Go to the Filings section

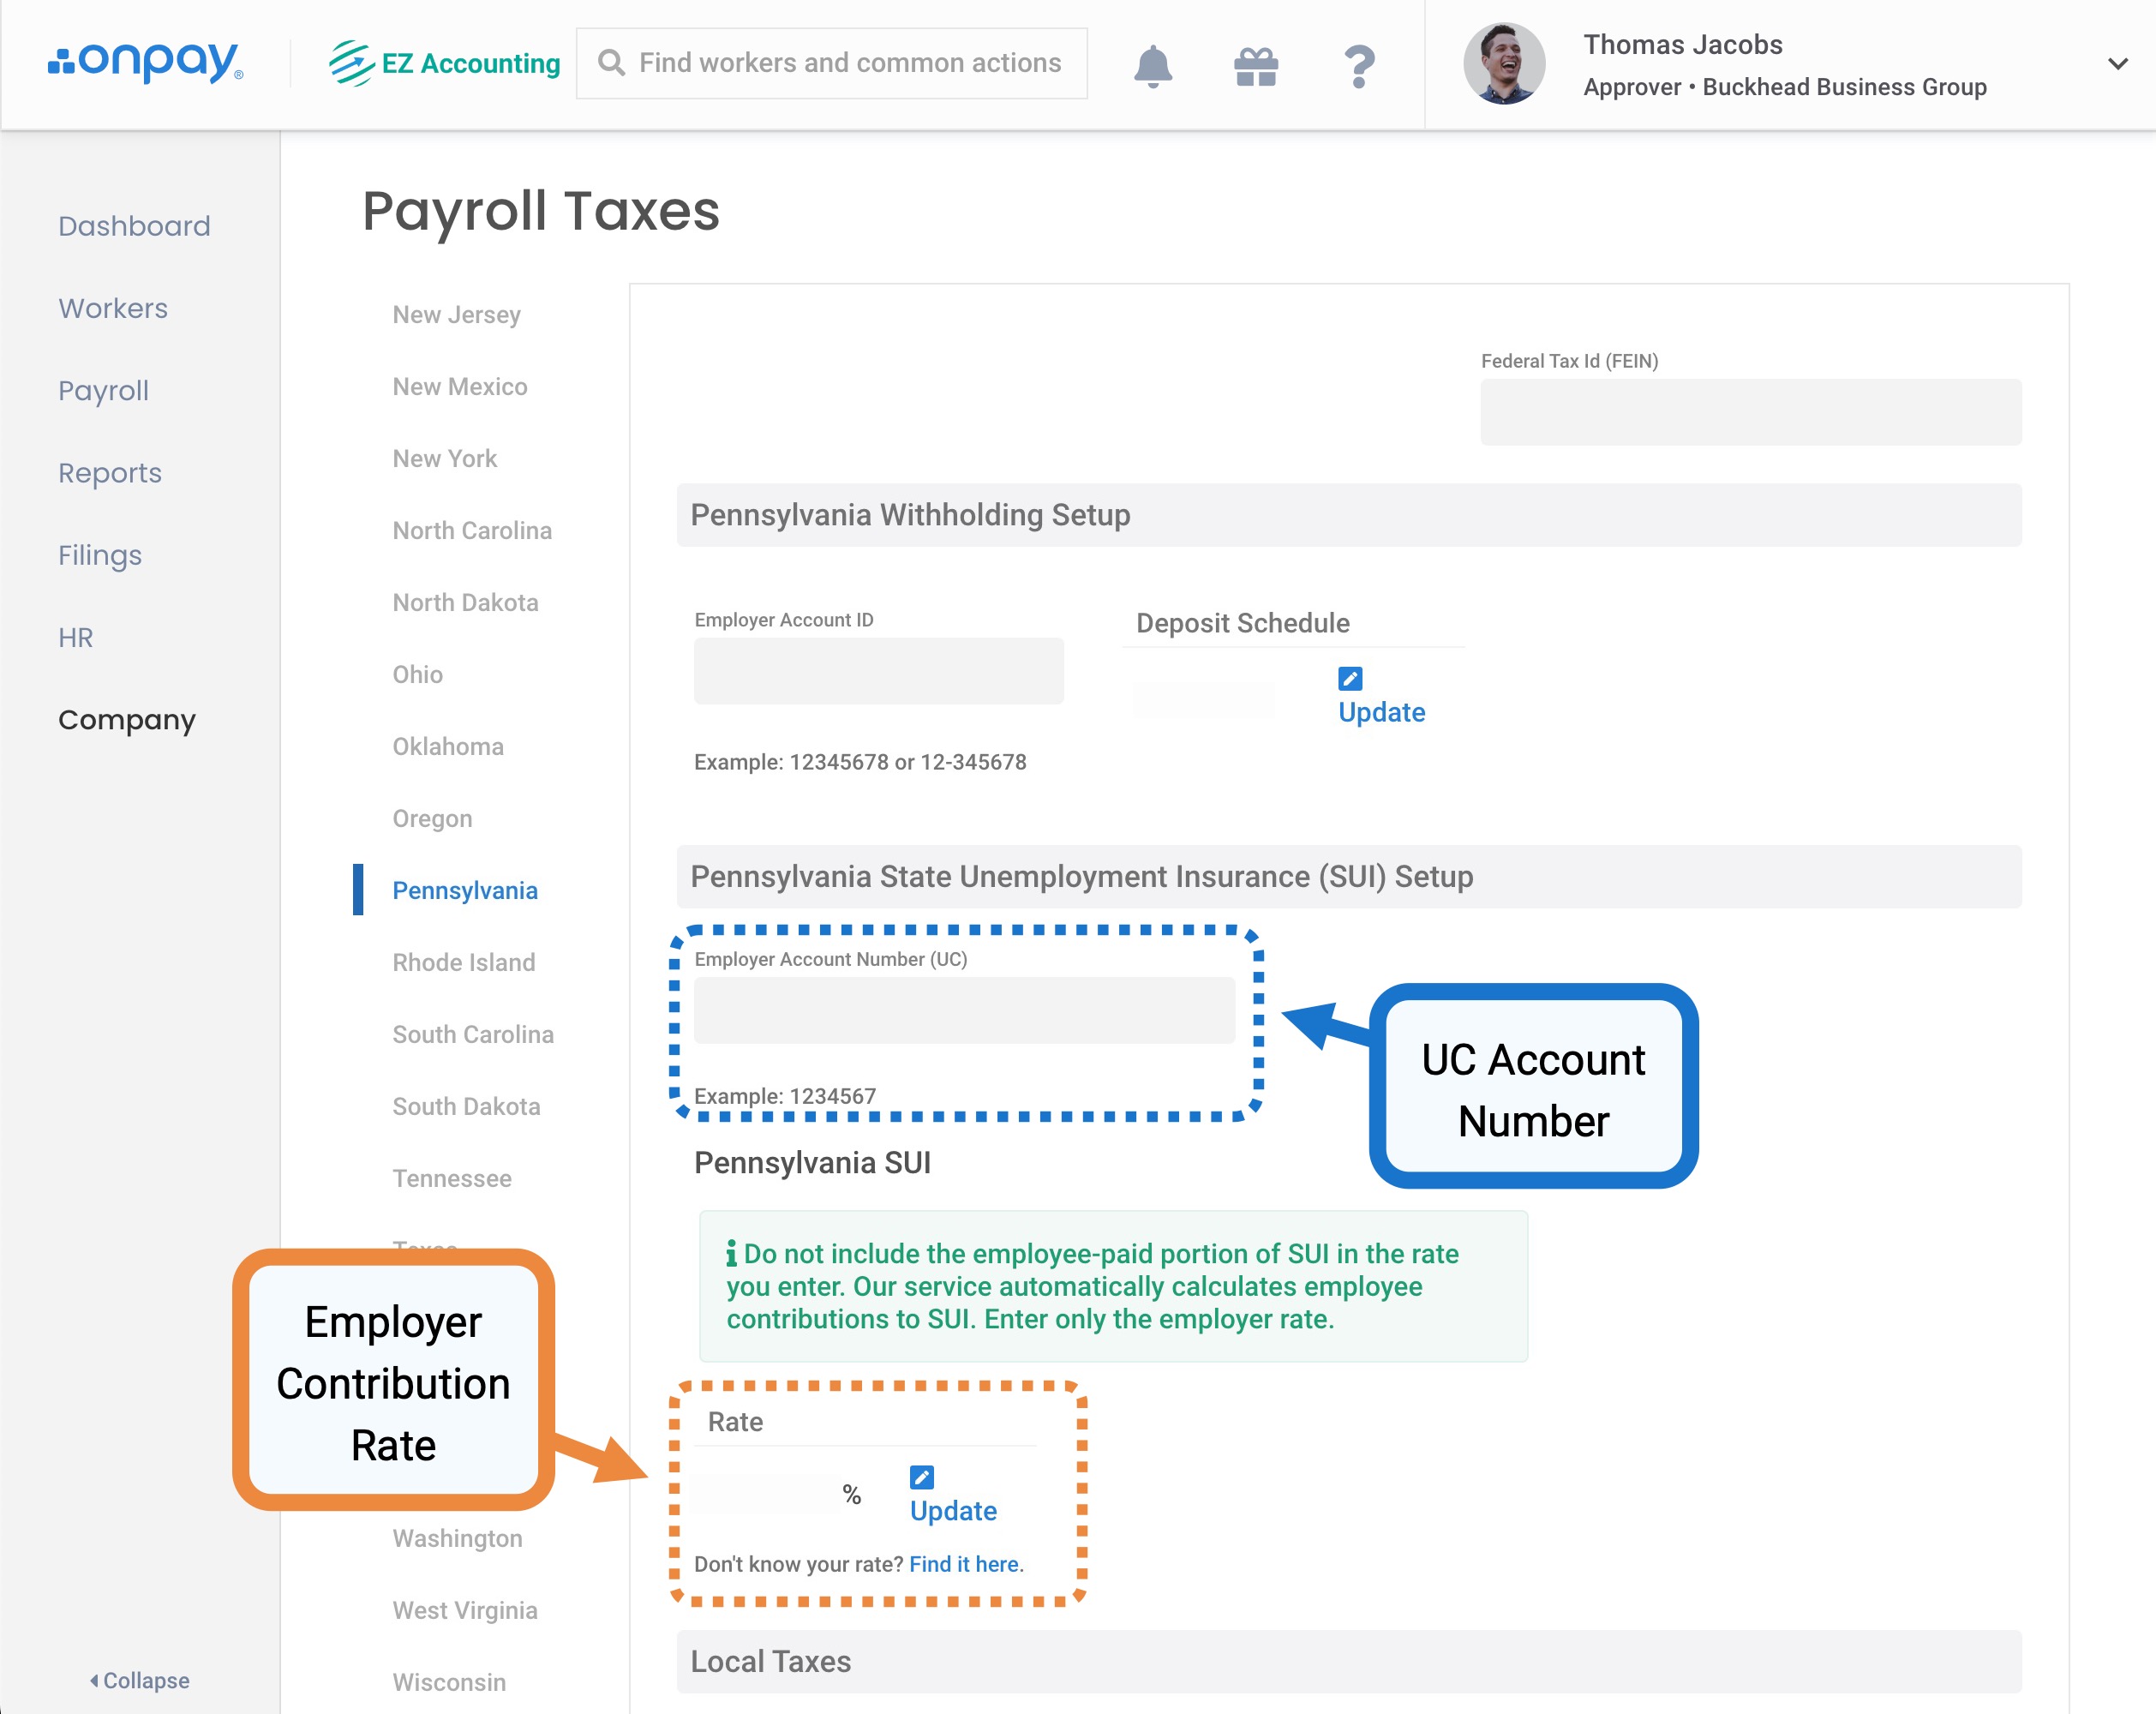(x=100, y=555)
